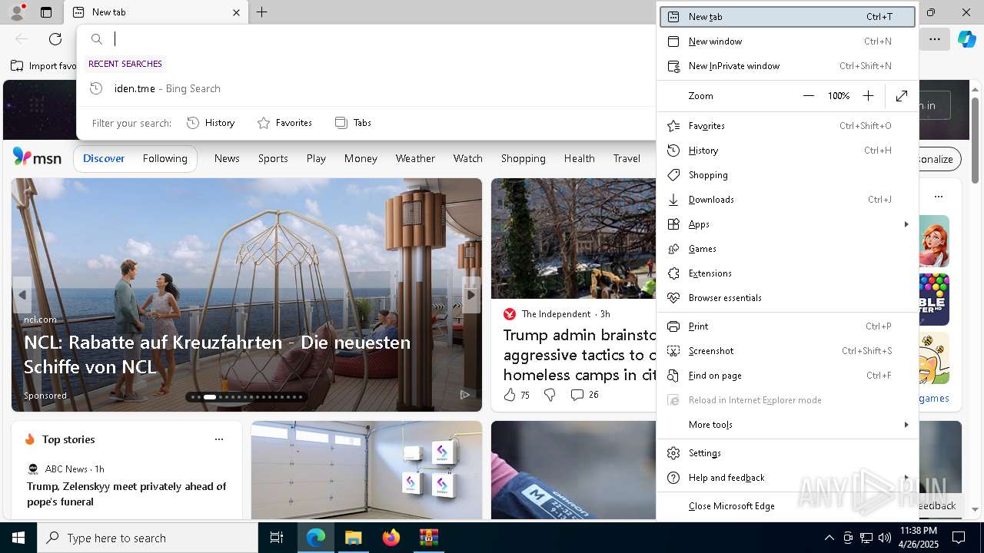The height and width of the screenshot is (553, 984).
Task: Open the Copilot sidebar icon
Action: tap(966, 39)
